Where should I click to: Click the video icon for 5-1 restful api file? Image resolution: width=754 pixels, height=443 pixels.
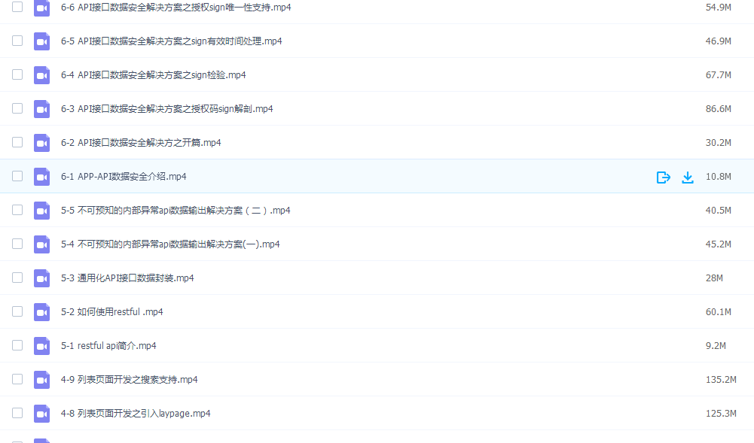42,345
